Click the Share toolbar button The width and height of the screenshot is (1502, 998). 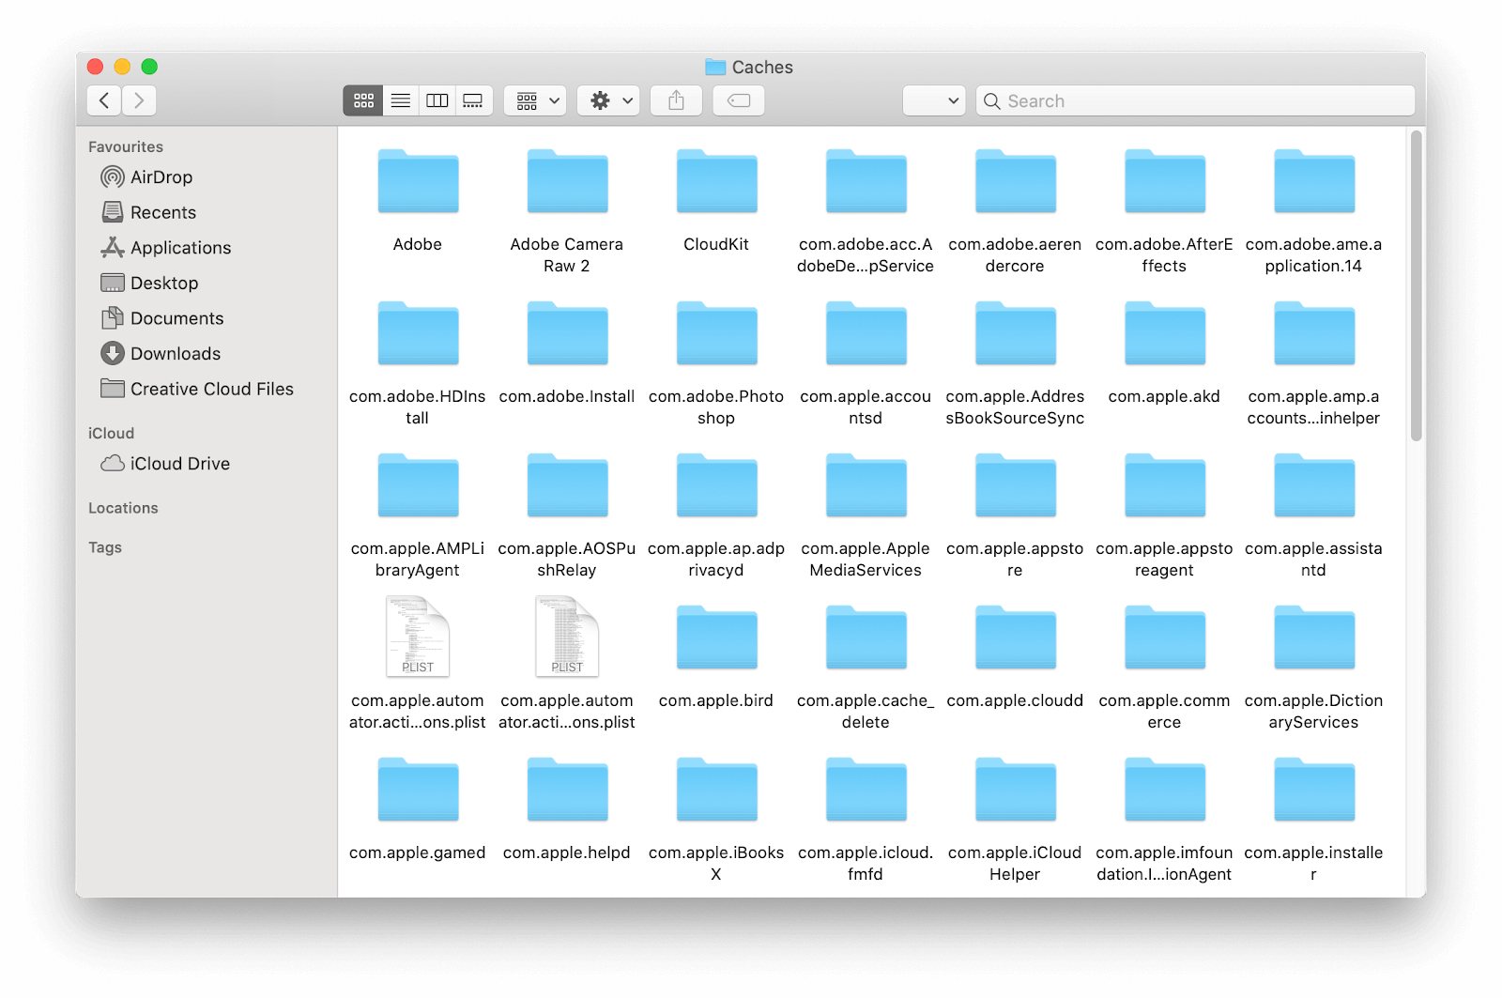[x=676, y=100]
